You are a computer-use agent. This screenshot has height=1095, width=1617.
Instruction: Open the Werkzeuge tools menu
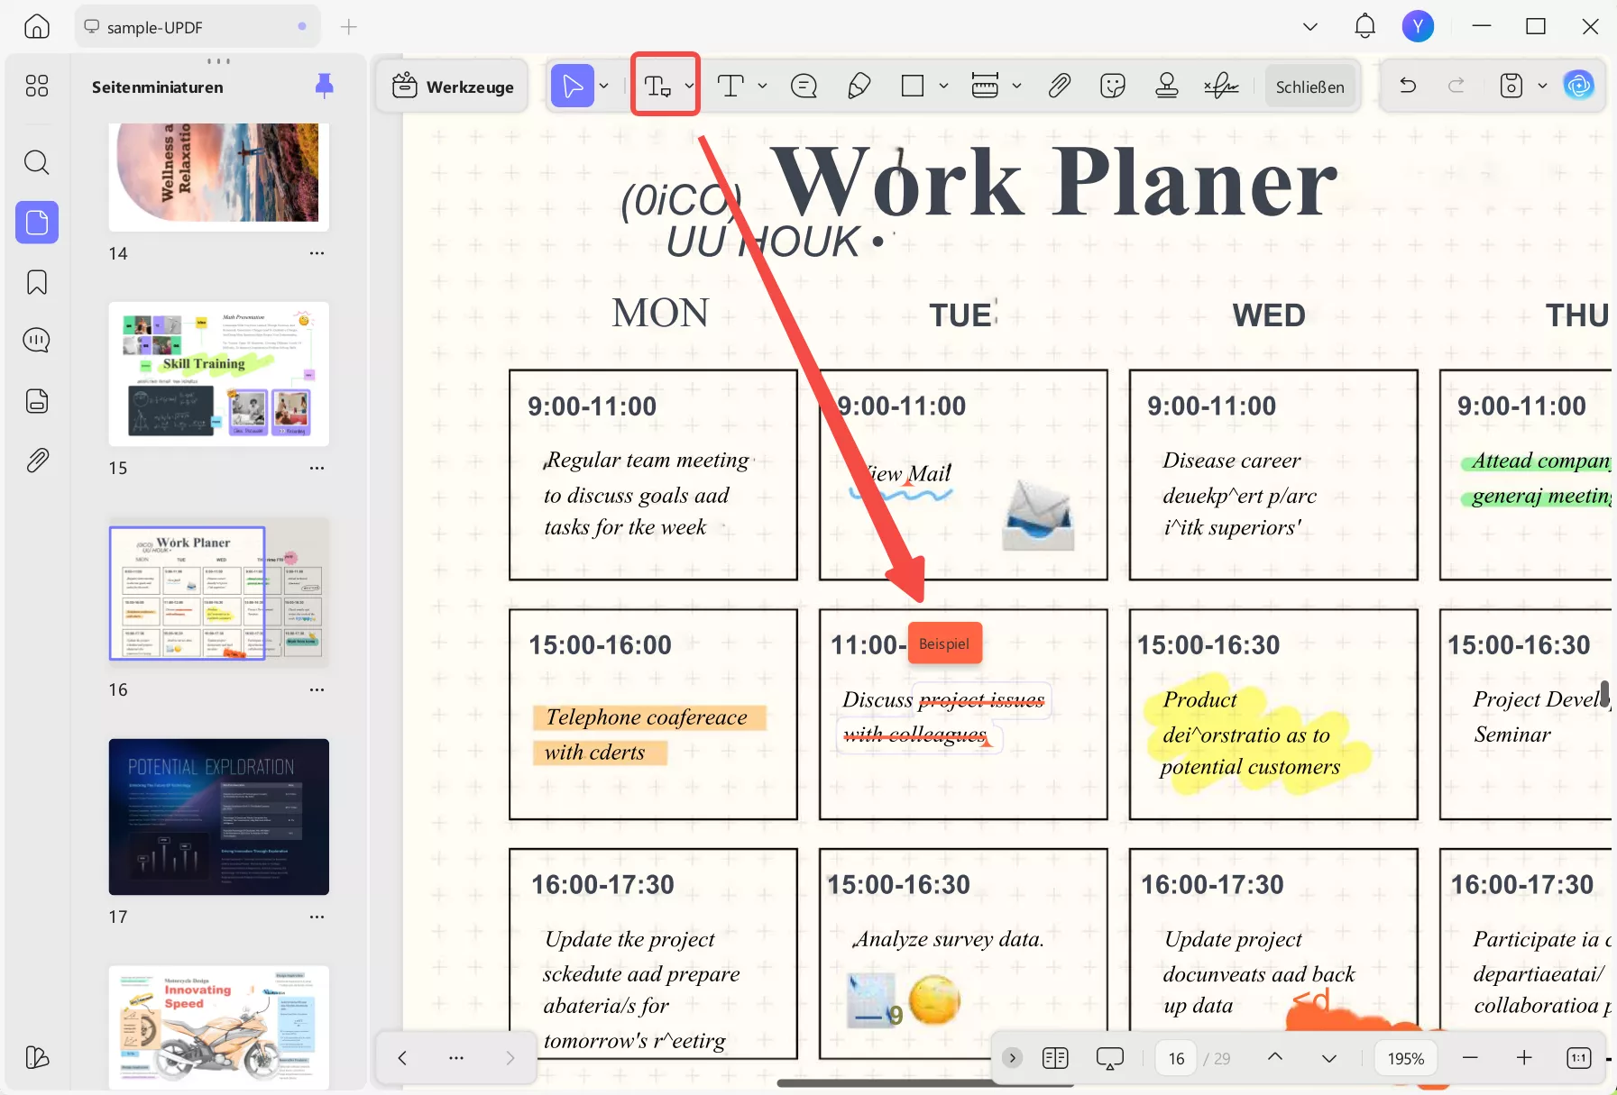453,87
